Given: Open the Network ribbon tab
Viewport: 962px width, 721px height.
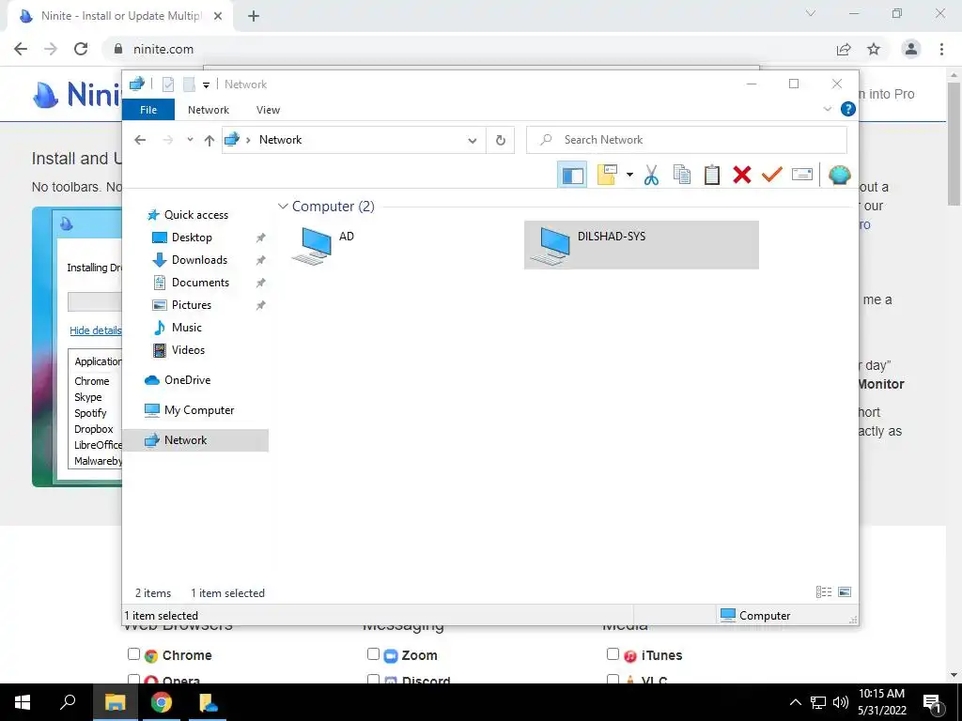Looking at the screenshot, I should (x=209, y=110).
